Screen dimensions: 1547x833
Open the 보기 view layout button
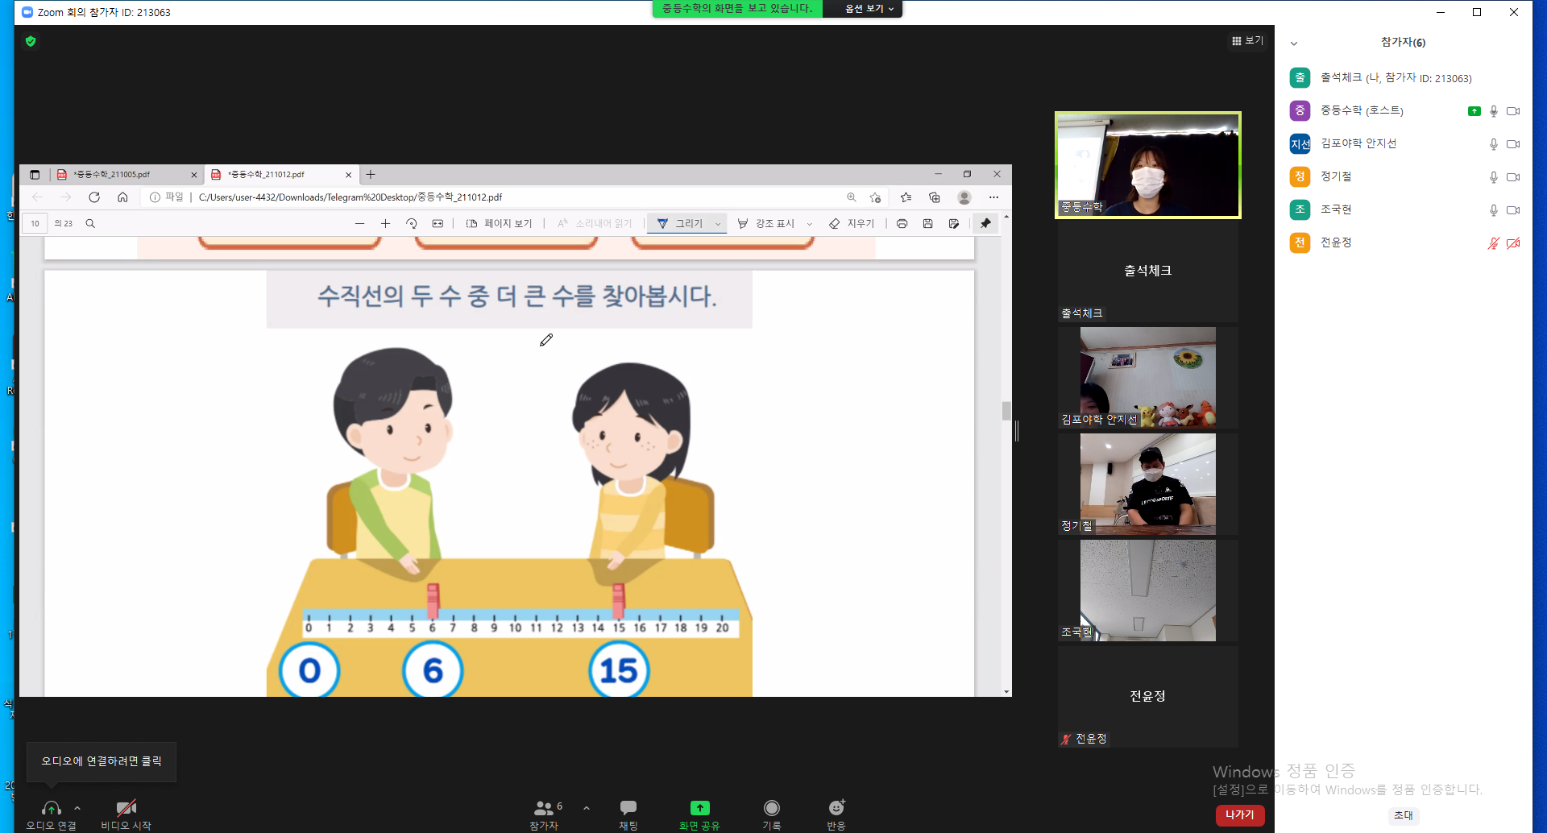[1247, 41]
